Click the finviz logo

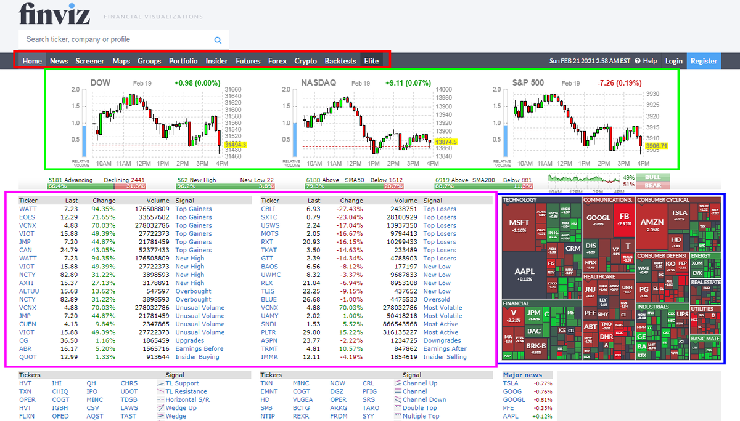54,14
